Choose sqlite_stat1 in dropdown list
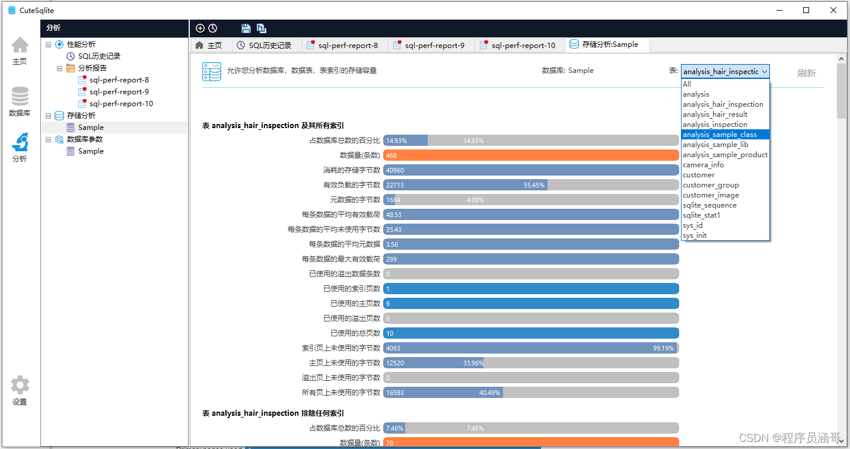The height and width of the screenshot is (449, 850). coord(725,215)
